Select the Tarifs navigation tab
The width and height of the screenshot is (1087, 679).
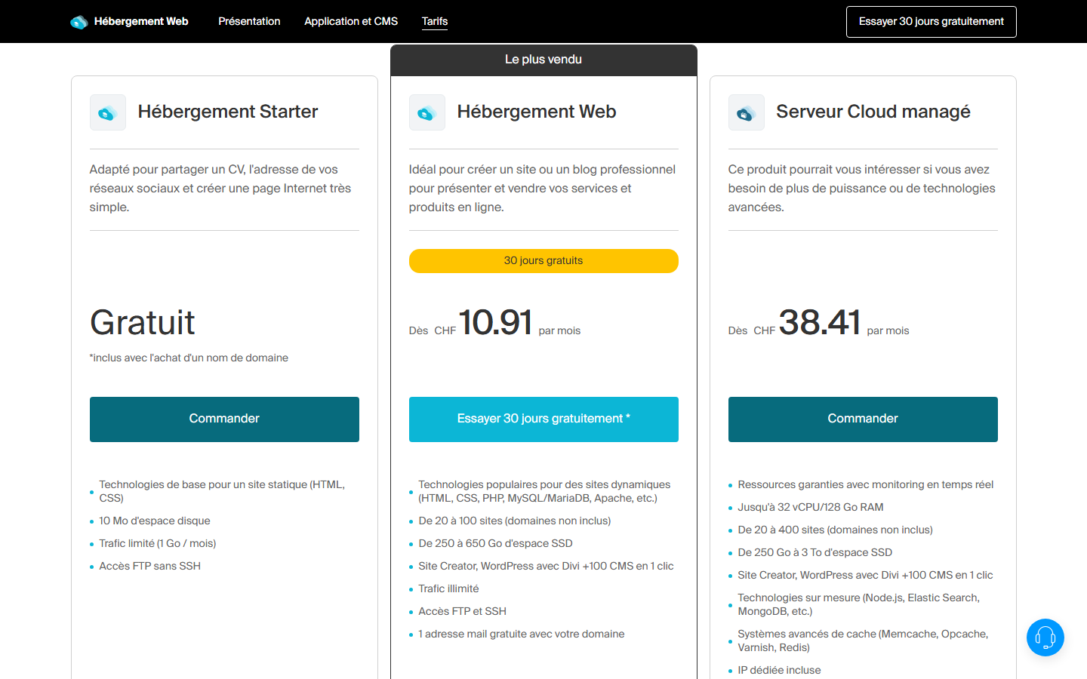435,21
